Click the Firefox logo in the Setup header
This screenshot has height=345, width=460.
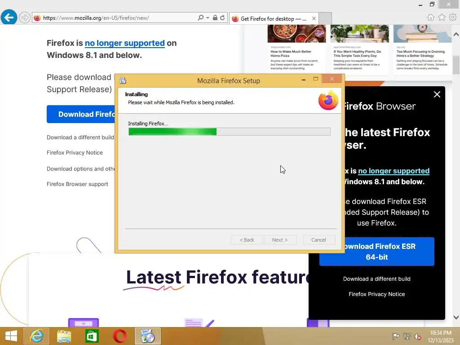click(328, 100)
